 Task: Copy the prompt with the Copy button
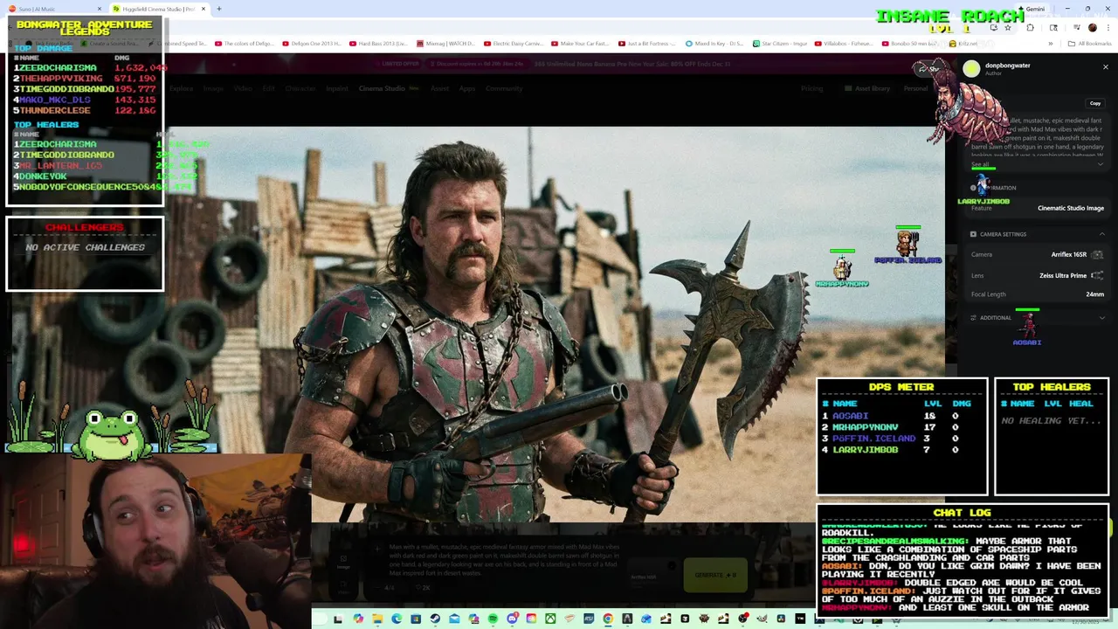pos(1095,103)
